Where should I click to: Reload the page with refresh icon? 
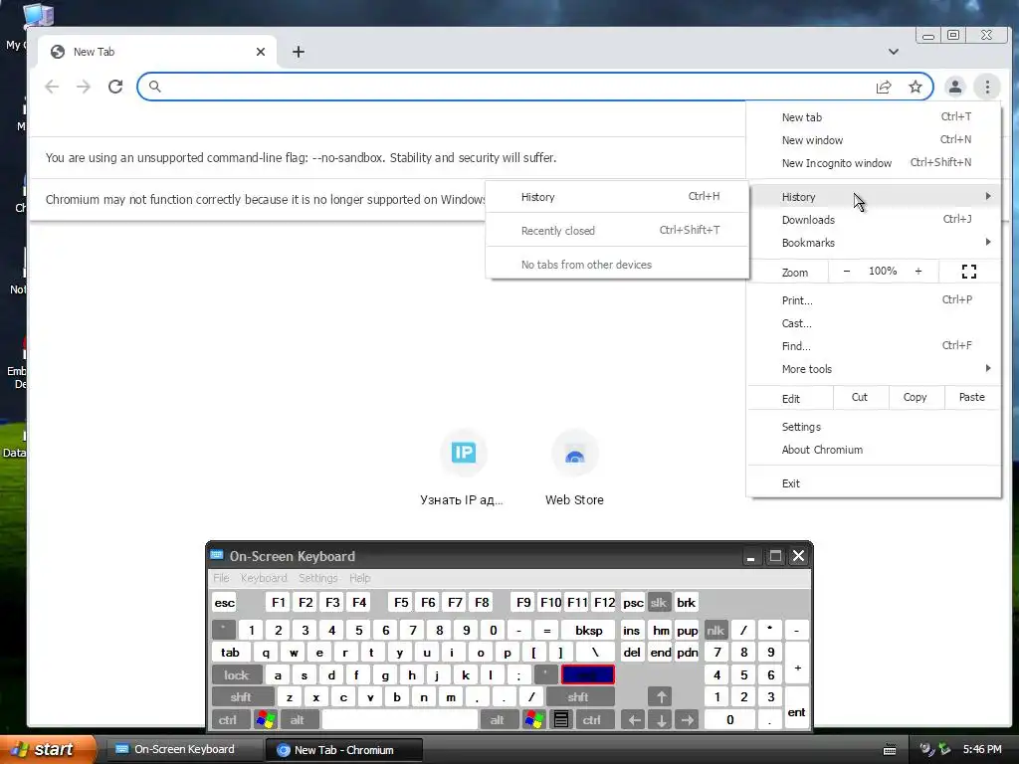point(115,87)
